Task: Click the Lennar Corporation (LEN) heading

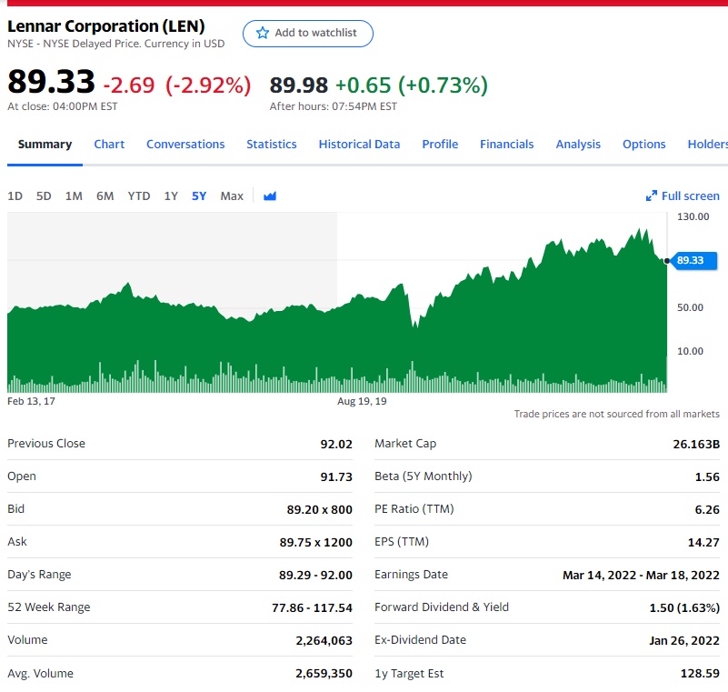Action: click(105, 26)
